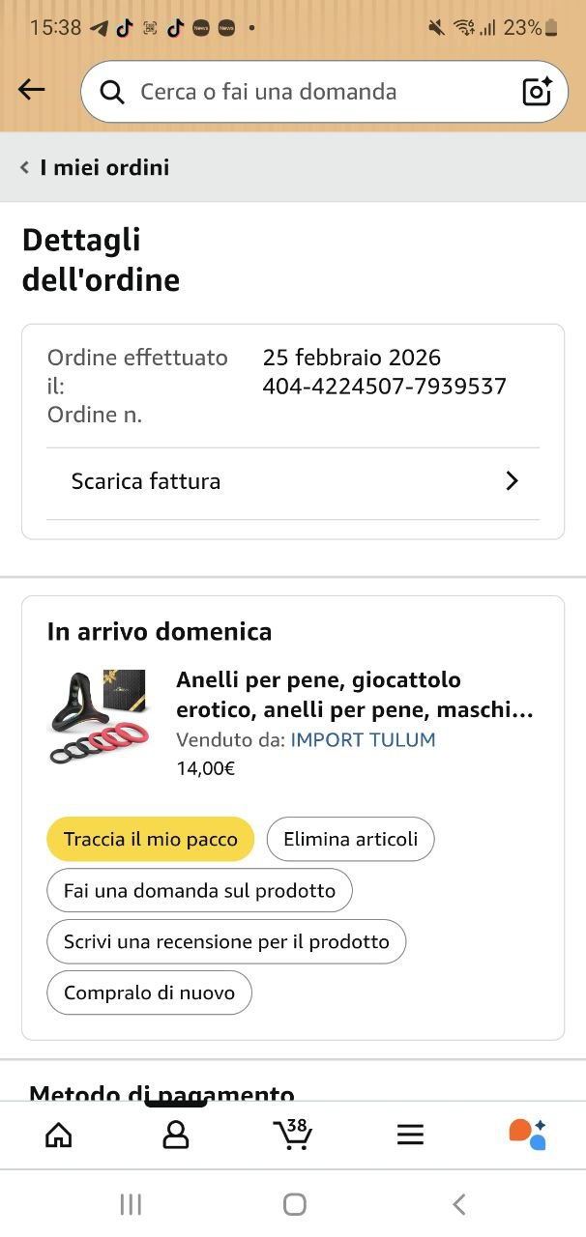Open the ordered product thumbnail image
Viewport: 586px width, 1237px height.
pyautogui.click(x=98, y=716)
